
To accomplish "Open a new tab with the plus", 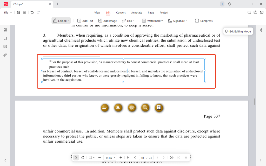I will [x=57, y=4].
